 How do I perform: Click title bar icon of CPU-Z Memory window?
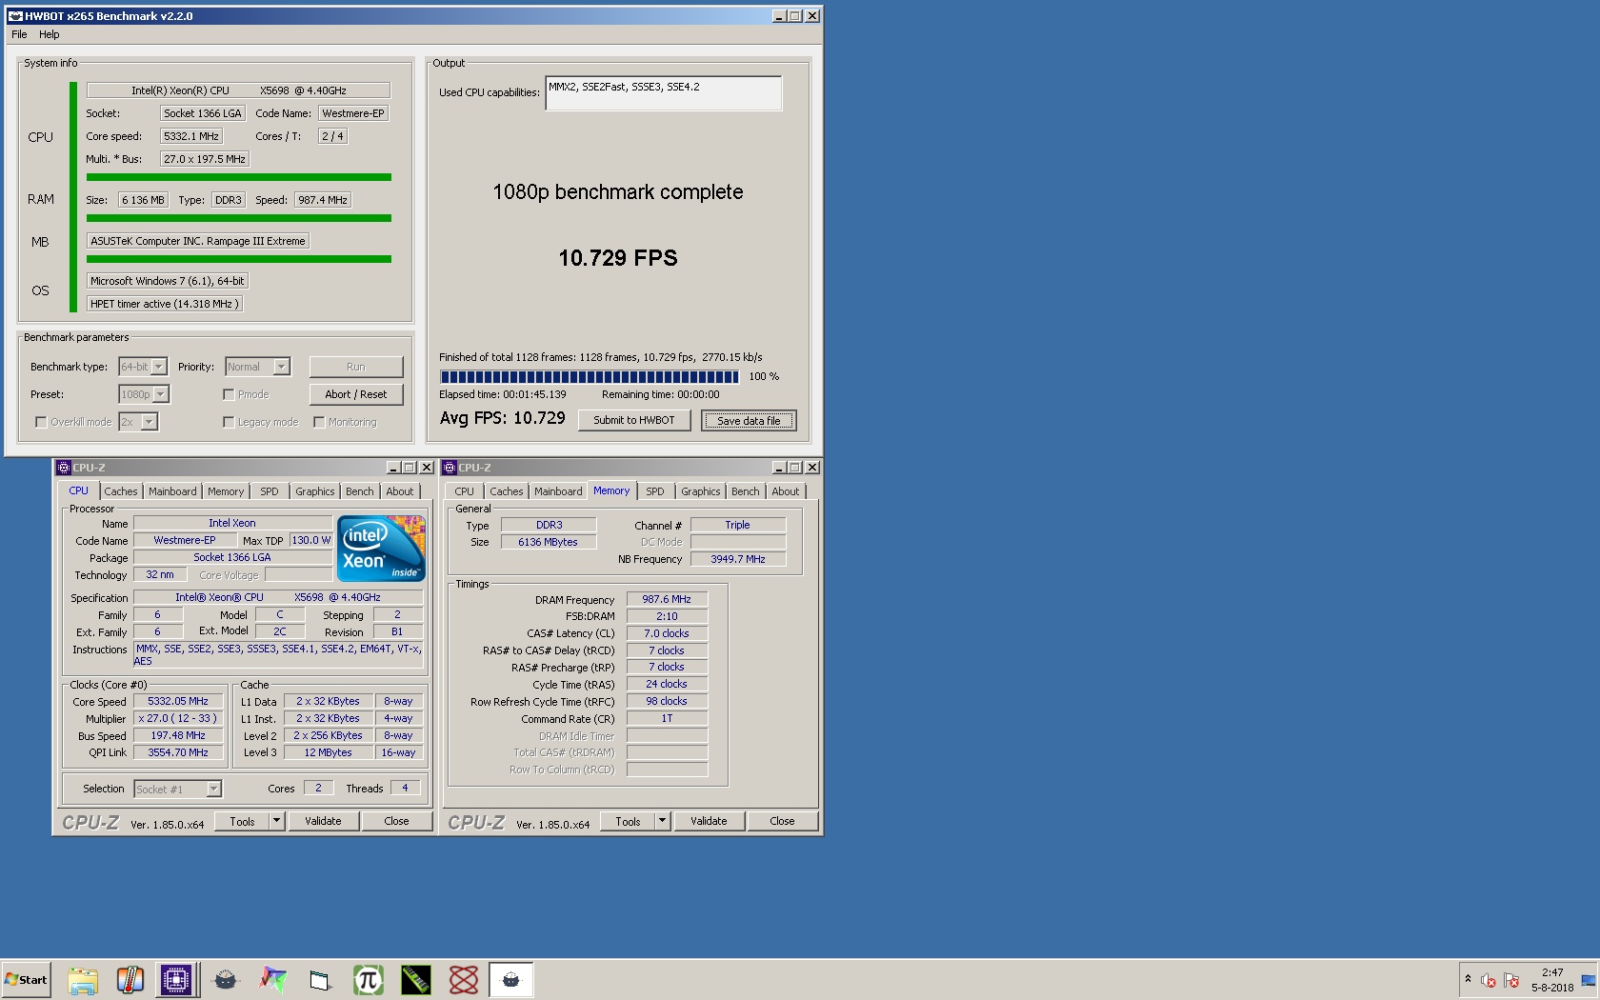click(x=450, y=468)
